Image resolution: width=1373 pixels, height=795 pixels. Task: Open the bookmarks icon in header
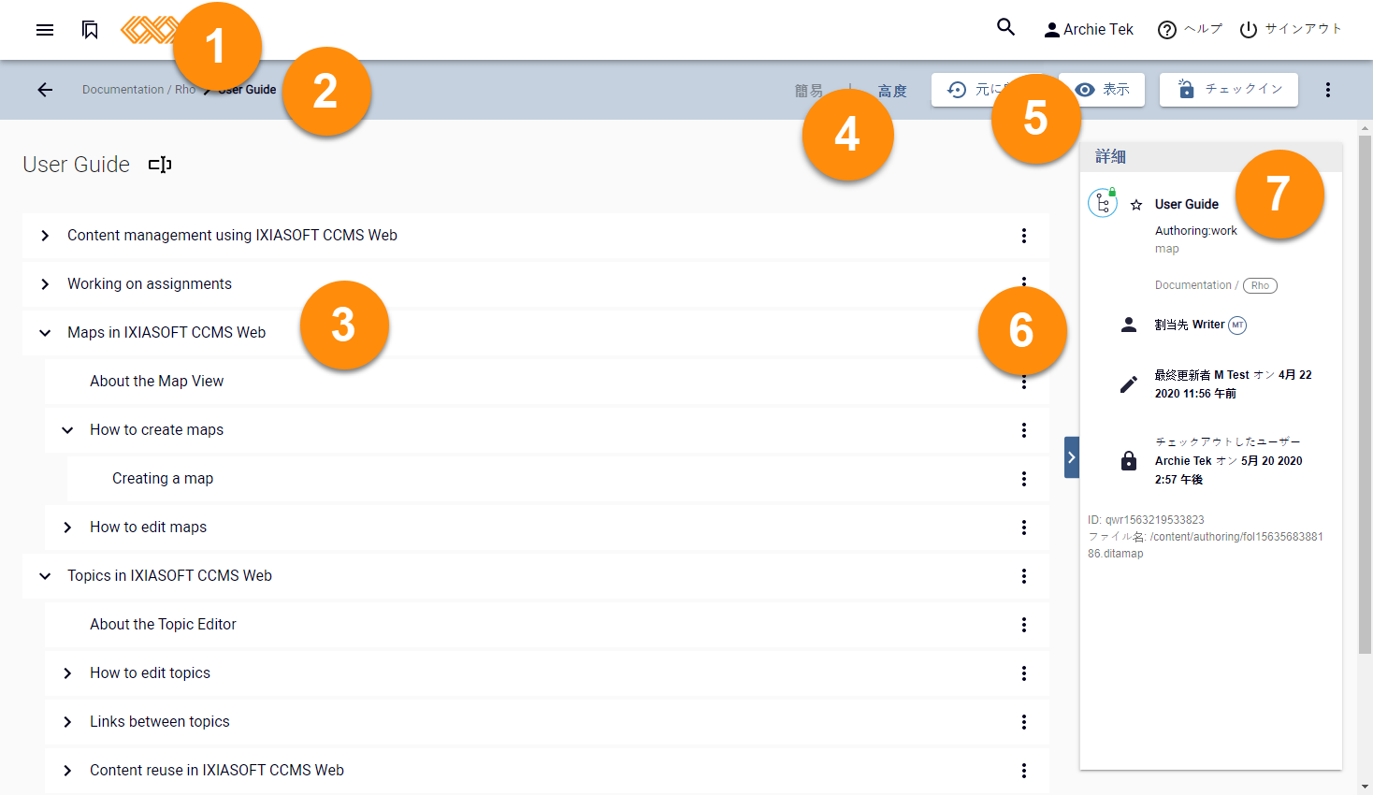[x=90, y=30]
